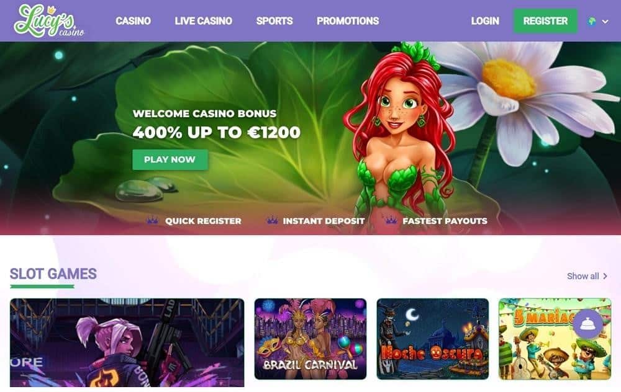Open the bell concierge support icon

pos(588,324)
